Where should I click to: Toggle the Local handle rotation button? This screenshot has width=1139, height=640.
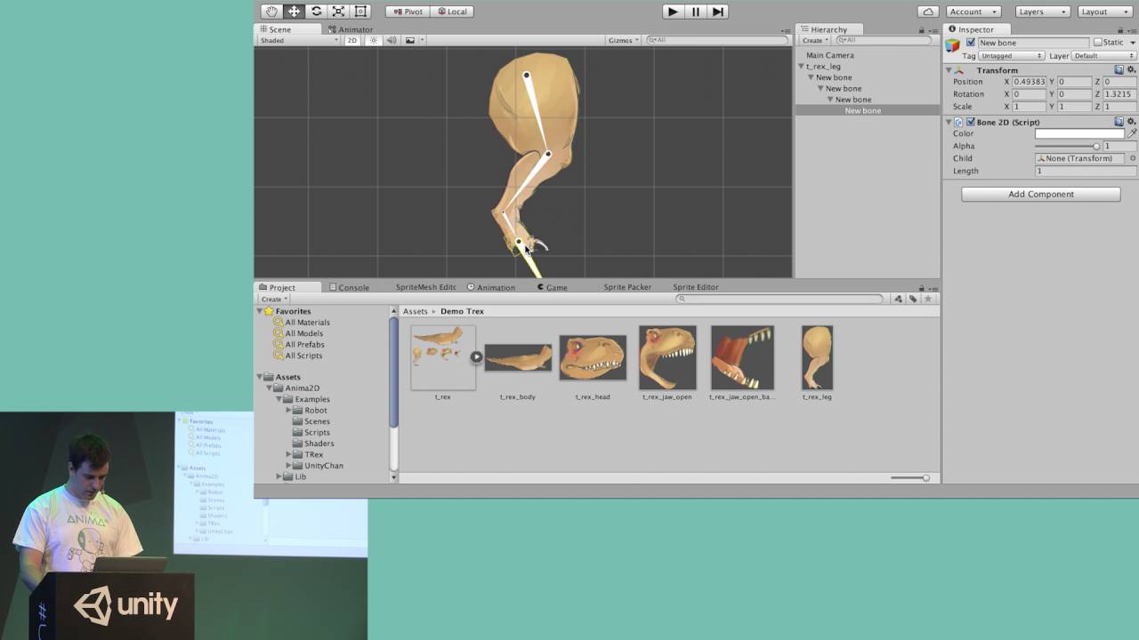click(x=452, y=12)
